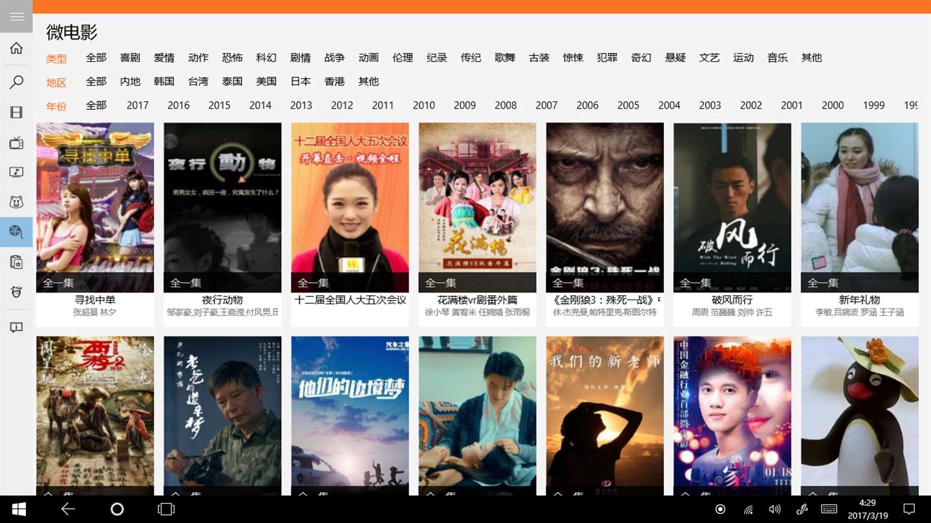Open the Windows Start menu
The image size is (931, 523).
(x=19, y=509)
